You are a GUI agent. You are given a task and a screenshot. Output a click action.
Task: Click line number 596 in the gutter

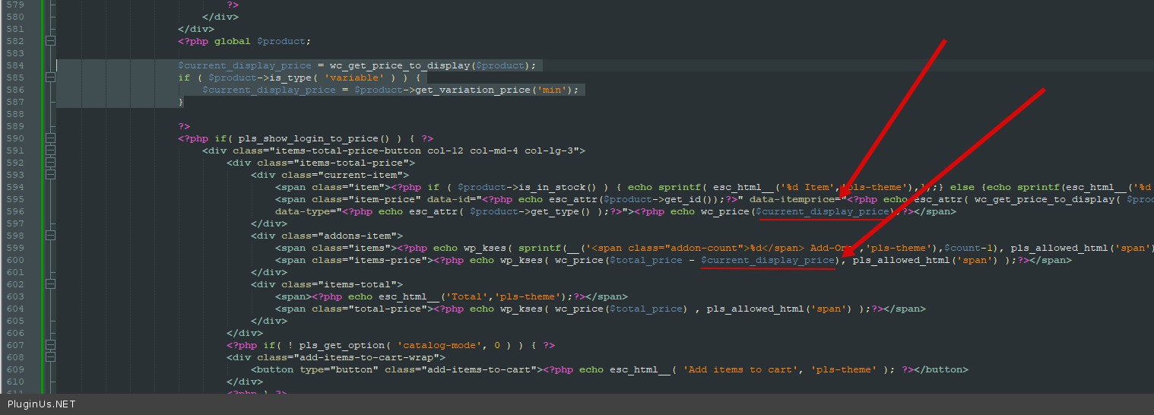point(14,211)
